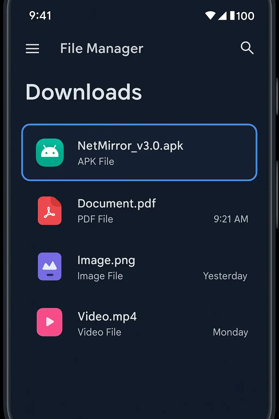This screenshot has height=419, width=279.
Task: Click the 'Video File' type label
Action: tap(99, 332)
